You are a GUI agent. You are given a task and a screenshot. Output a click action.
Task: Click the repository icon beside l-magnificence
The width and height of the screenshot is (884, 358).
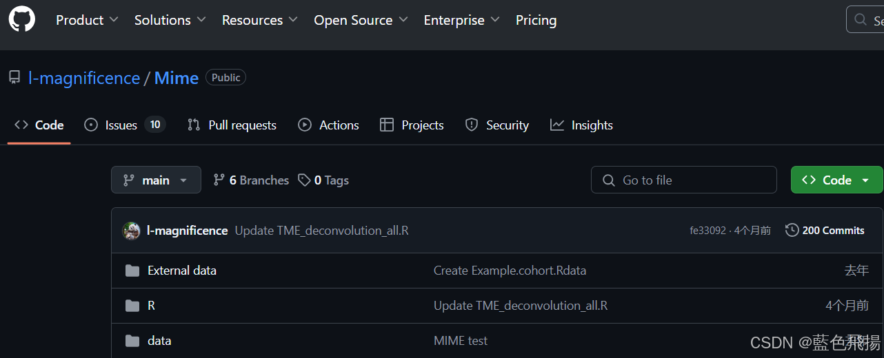[14, 78]
